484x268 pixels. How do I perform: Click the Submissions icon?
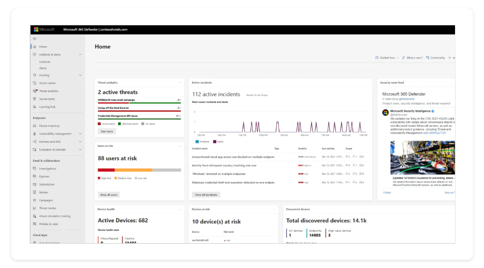[35, 184]
